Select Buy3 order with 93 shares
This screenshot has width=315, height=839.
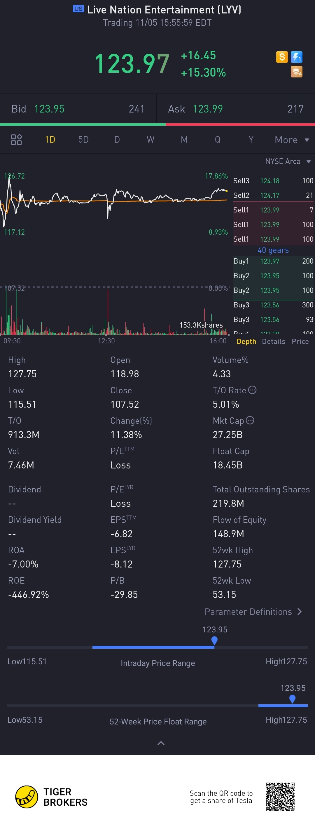273,319
